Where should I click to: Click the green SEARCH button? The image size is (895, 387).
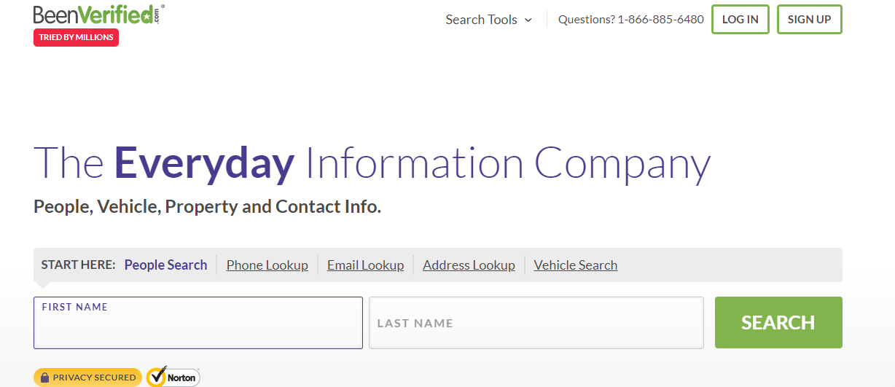click(778, 322)
